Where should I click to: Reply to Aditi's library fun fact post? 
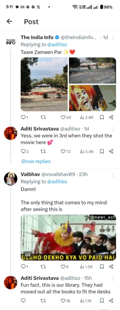click(x=23, y=301)
